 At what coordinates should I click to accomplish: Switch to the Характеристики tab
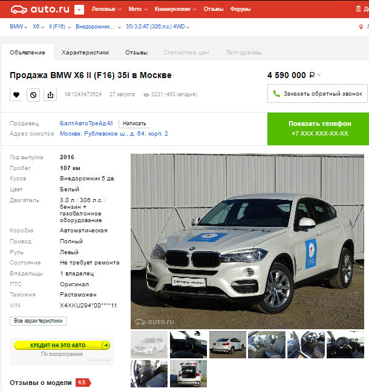[85, 53]
